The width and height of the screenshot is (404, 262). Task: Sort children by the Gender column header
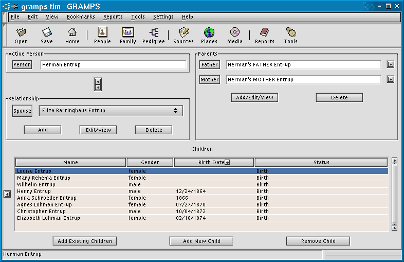click(150, 162)
